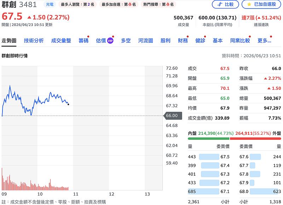Click the star icon in 已加自選股
The height and width of the screenshot is (205, 283).
click(x=249, y=4)
